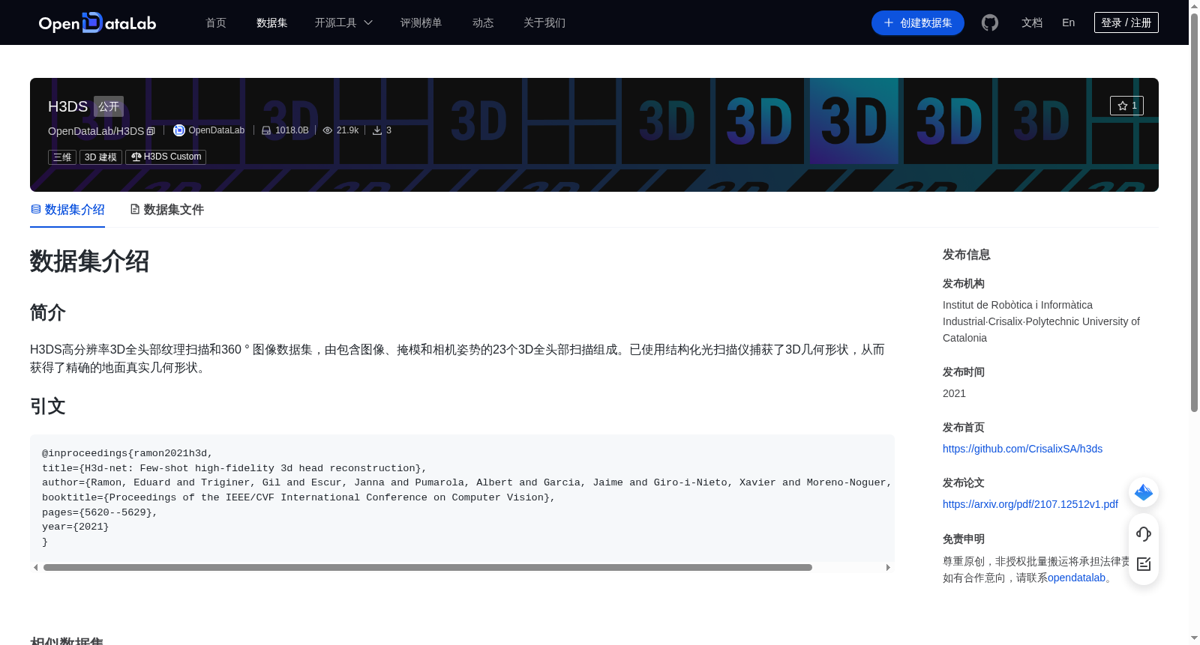
Task: Open 动态 navigation item
Action: pos(483,22)
